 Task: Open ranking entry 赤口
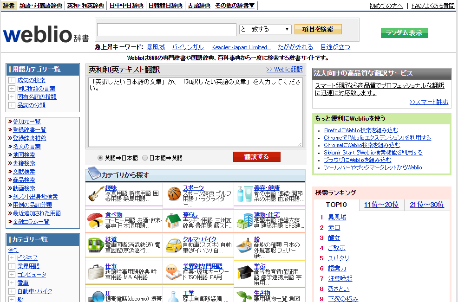point(334,227)
